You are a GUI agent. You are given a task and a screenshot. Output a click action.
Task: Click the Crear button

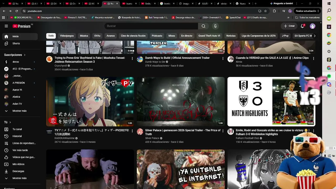(289, 26)
